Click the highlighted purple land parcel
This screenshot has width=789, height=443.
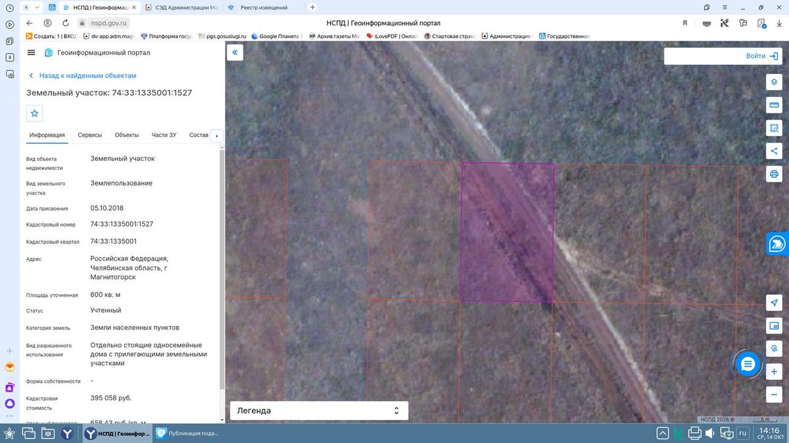pos(507,232)
